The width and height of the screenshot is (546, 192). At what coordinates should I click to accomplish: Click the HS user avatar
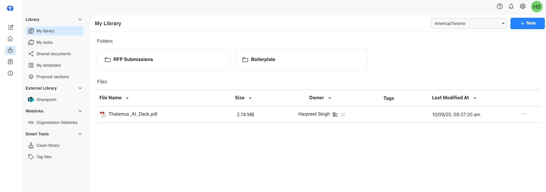click(537, 7)
